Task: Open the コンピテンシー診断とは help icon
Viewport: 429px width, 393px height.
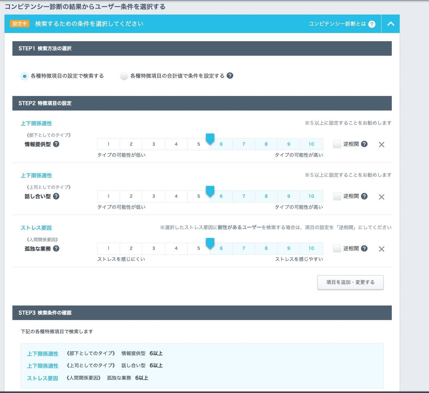Action: point(372,24)
